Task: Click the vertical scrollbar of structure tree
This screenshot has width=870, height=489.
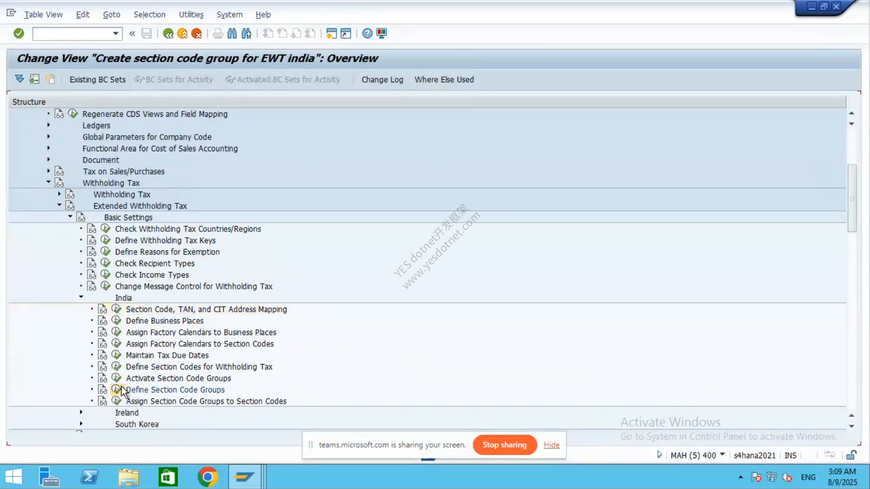Action: 852,198
